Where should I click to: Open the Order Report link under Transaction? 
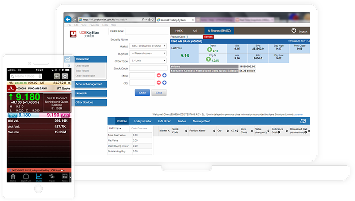coord(82,66)
